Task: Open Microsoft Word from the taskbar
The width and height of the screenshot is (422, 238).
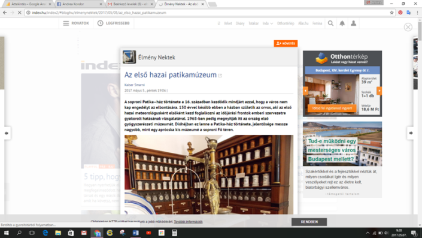Action: (135, 233)
